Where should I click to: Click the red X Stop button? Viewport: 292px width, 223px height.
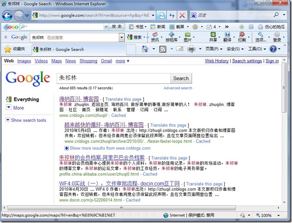click(x=182, y=15)
